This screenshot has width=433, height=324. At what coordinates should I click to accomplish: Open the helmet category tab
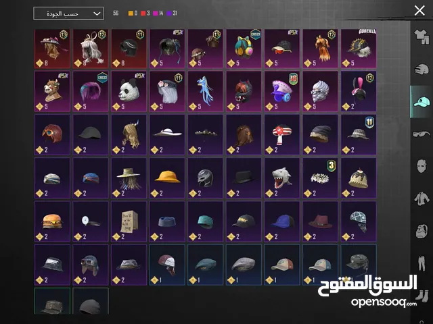pyautogui.click(x=421, y=69)
